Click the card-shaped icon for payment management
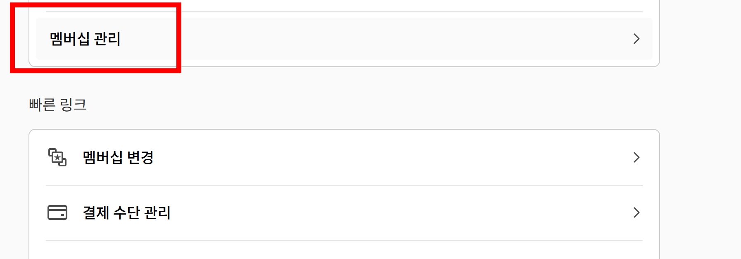 (57, 213)
